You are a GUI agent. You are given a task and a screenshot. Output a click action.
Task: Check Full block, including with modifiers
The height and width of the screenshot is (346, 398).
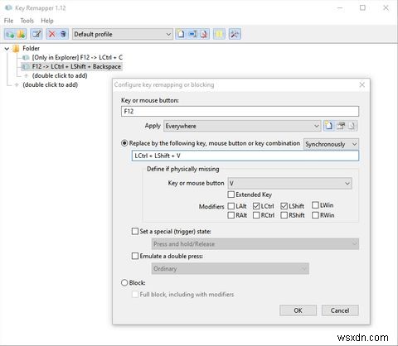tap(135, 295)
